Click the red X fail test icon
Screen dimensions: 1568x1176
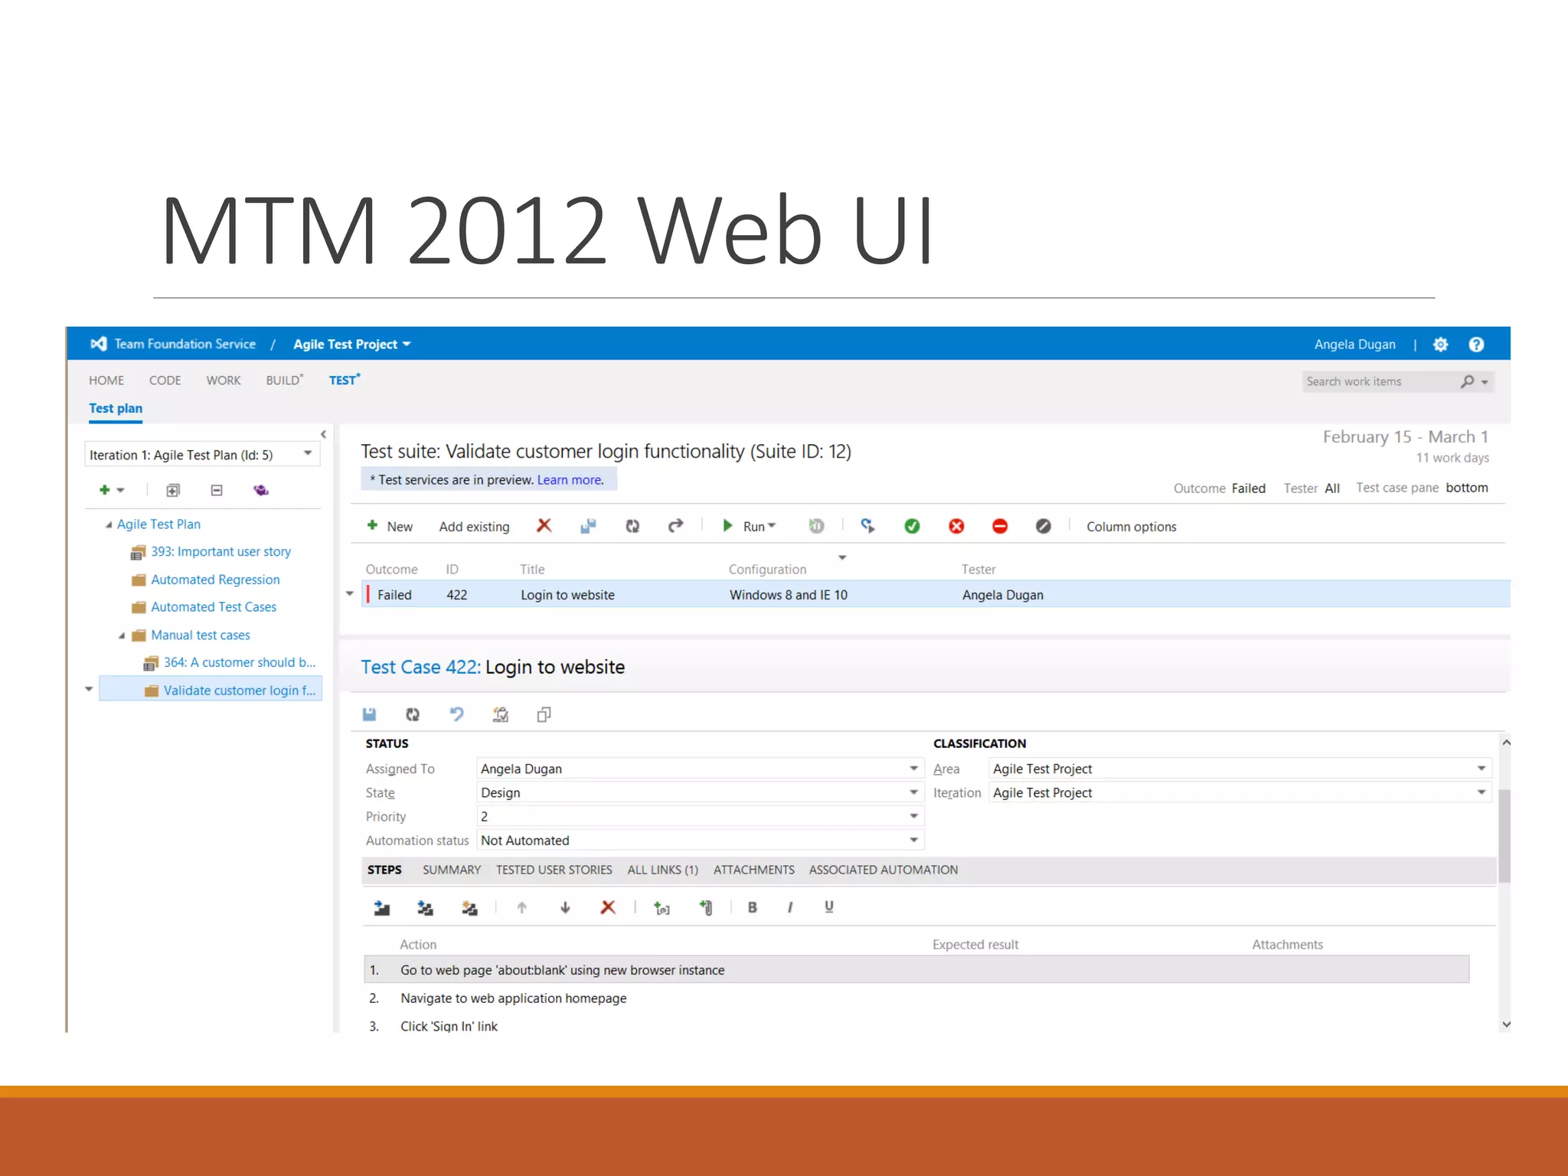click(x=956, y=526)
